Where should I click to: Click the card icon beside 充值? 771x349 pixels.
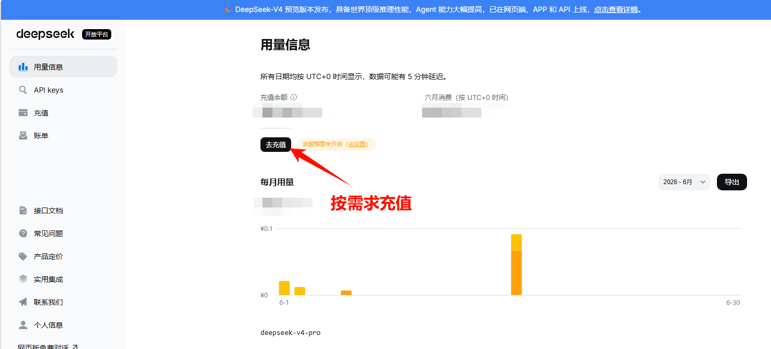(23, 113)
